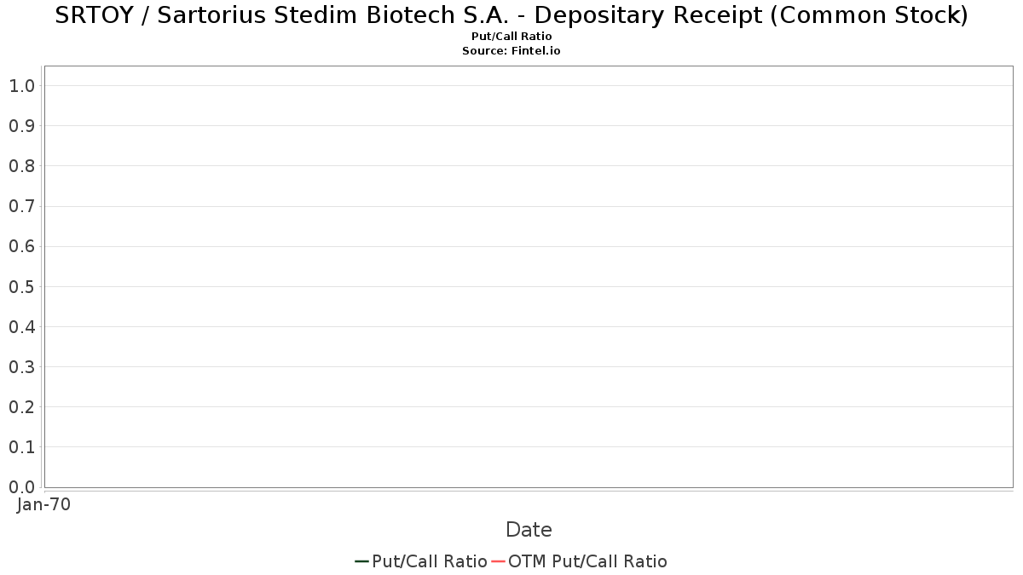
Task: Click the red OTM Put/Call Ratio legend line
Action: 499,561
